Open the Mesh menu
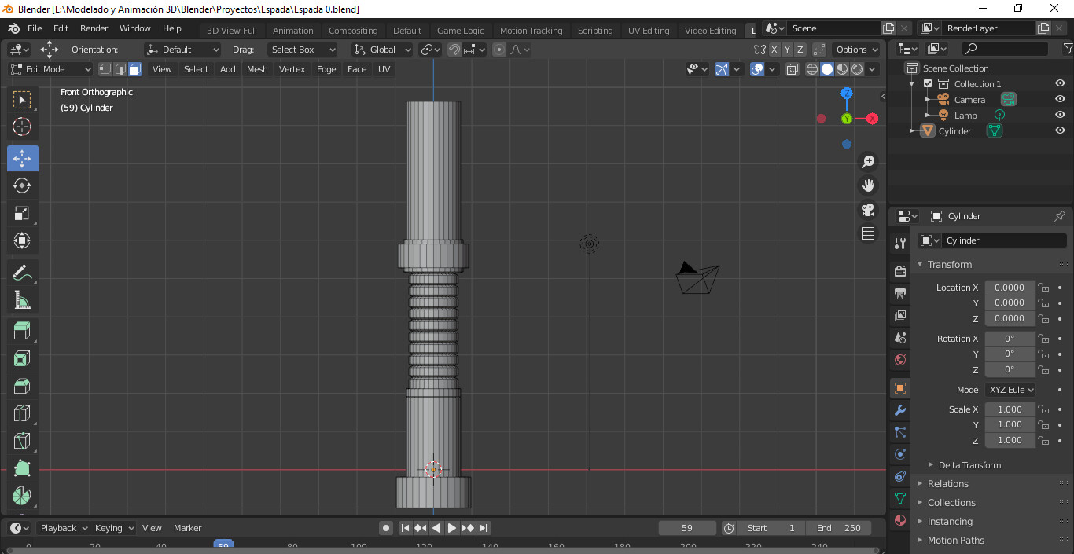 point(257,69)
